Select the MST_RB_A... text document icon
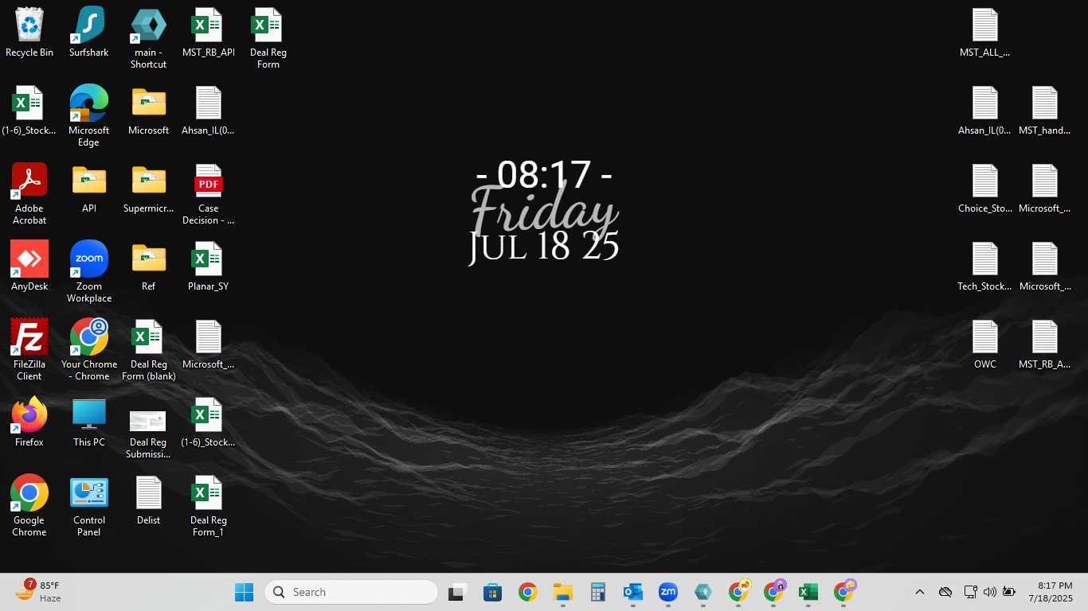 [1044, 344]
